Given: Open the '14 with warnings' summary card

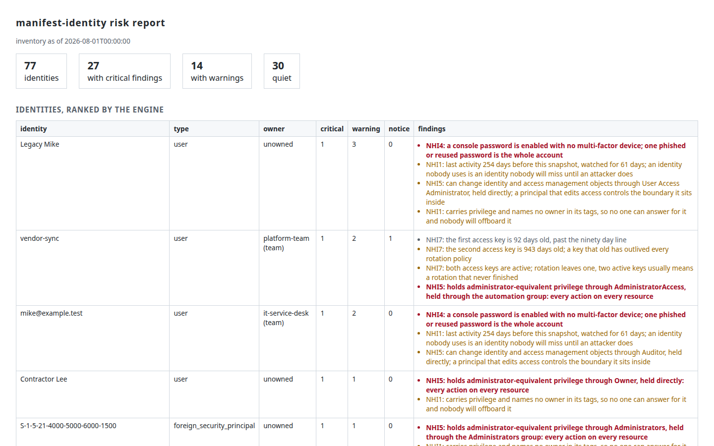Looking at the screenshot, I should click(217, 71).
